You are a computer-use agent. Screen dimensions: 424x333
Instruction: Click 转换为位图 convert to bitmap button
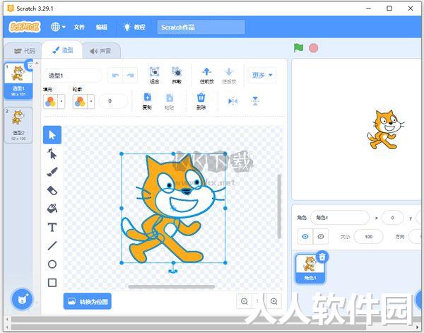(88, 301)
